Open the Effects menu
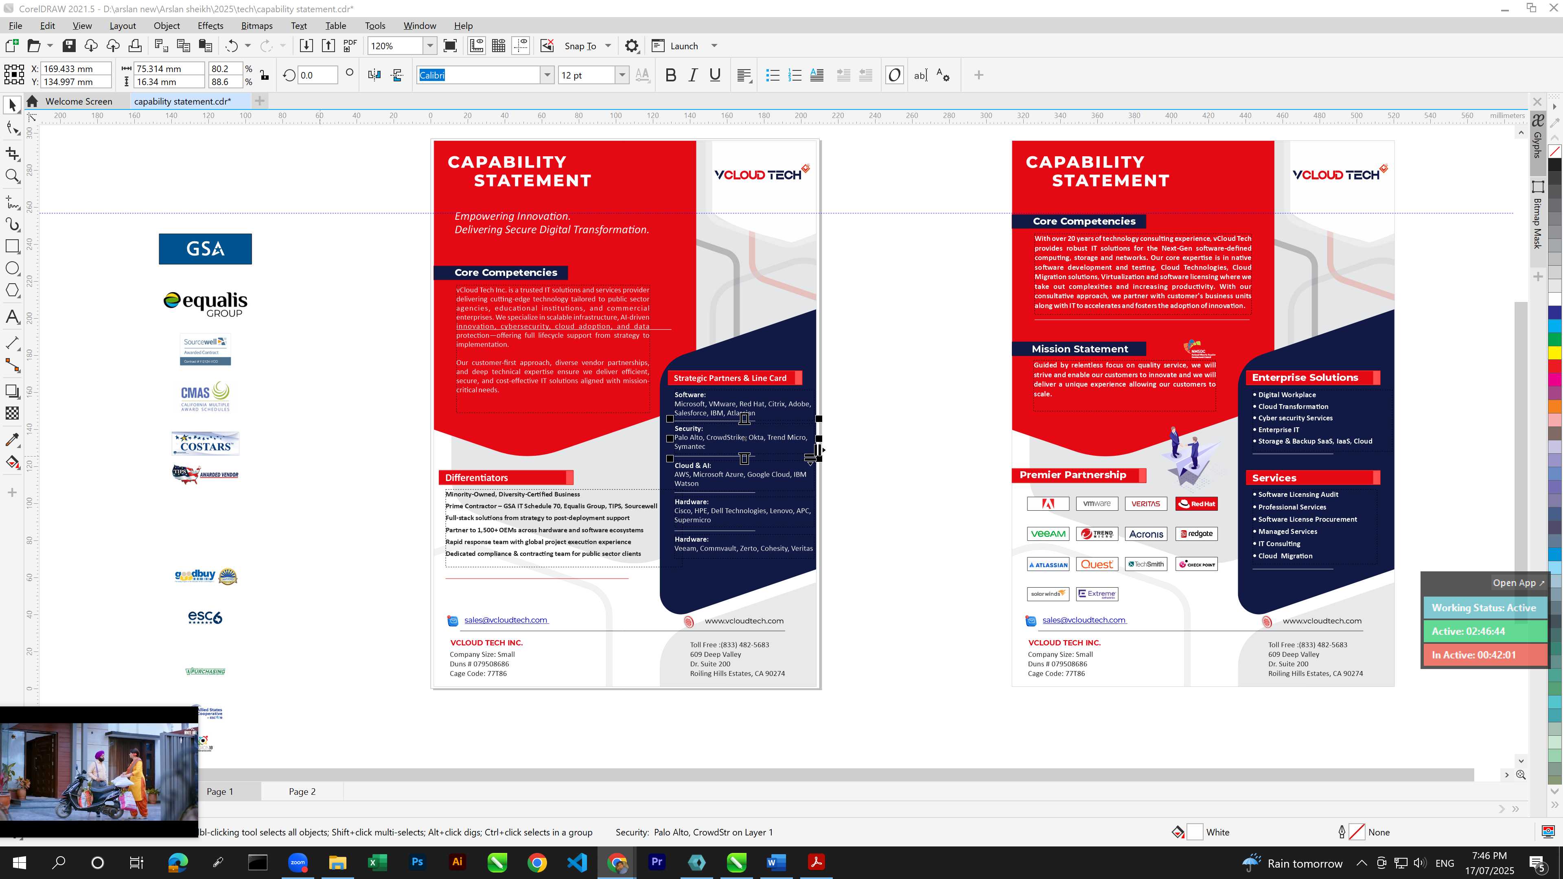Screen dimensions: 1563x879 (x=210, y=26)
